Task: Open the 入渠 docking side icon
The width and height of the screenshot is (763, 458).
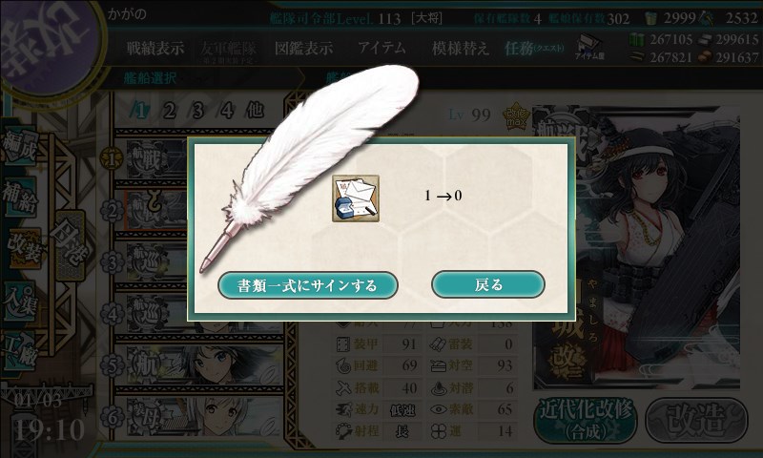Action: (x=20, y=301)
